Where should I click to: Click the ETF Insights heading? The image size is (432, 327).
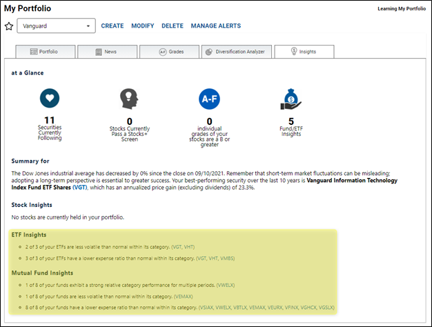29,235
